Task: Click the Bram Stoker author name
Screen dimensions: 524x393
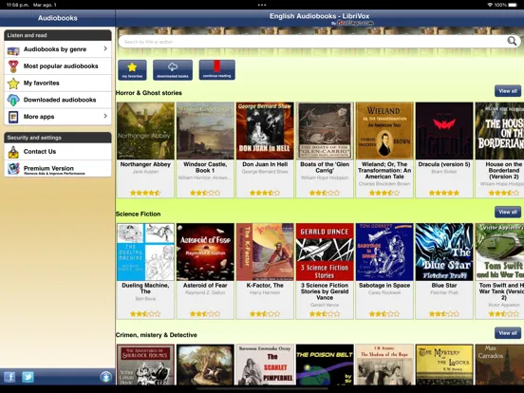Action: [x=444, y=172]
